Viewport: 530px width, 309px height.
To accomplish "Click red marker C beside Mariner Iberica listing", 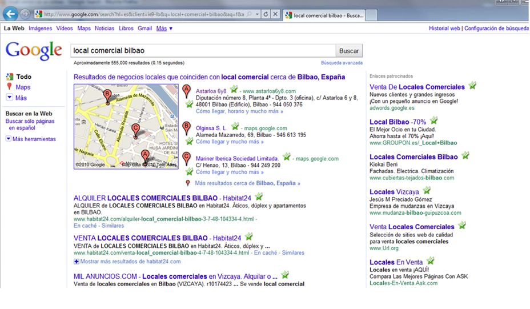I will (186, 159).
